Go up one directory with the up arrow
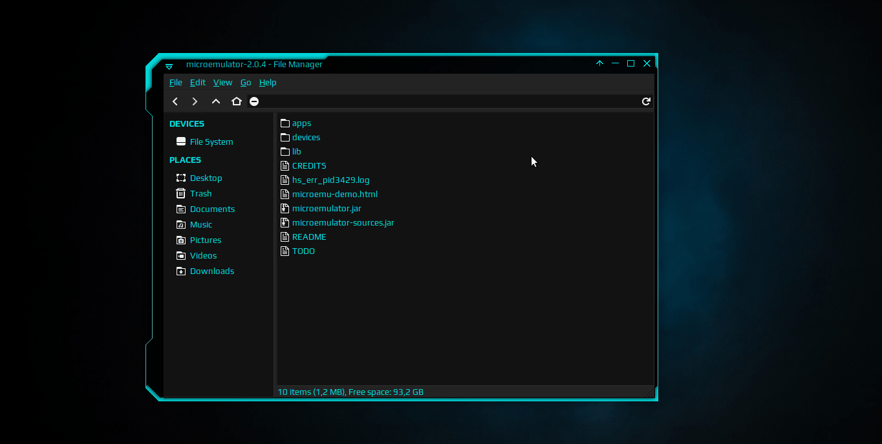This screenshot has height=444, width=882. pyautogui.click(x=216, y=101)
